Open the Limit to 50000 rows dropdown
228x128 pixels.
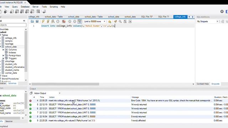tap(95, 21)
